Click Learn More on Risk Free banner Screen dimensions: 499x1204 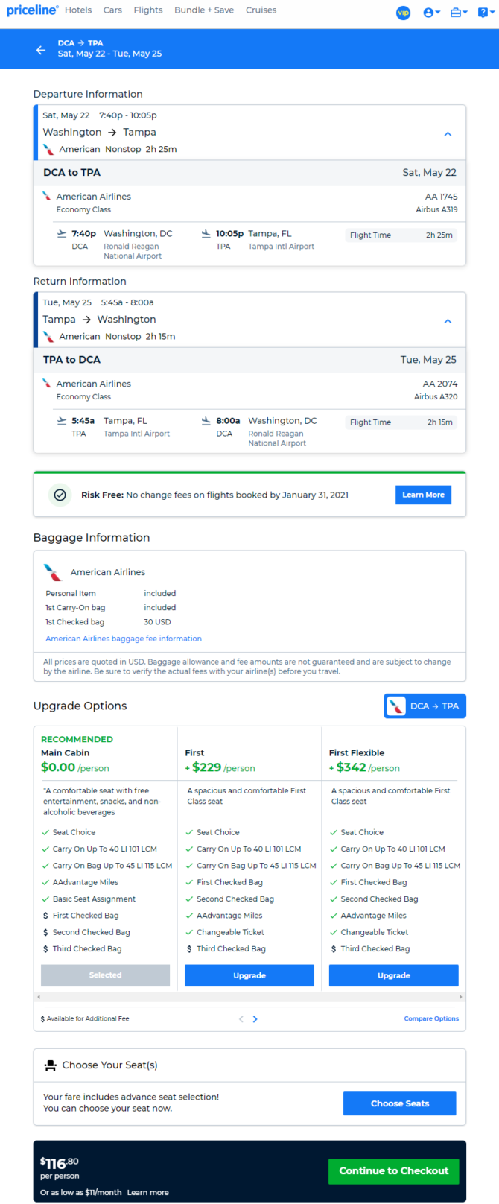pyautogui.click(x=423, y=495)
